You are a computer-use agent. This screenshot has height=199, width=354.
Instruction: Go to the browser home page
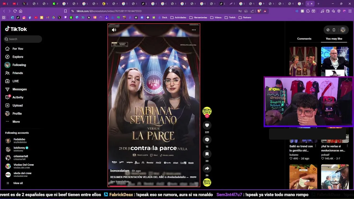tap(20, 11)
